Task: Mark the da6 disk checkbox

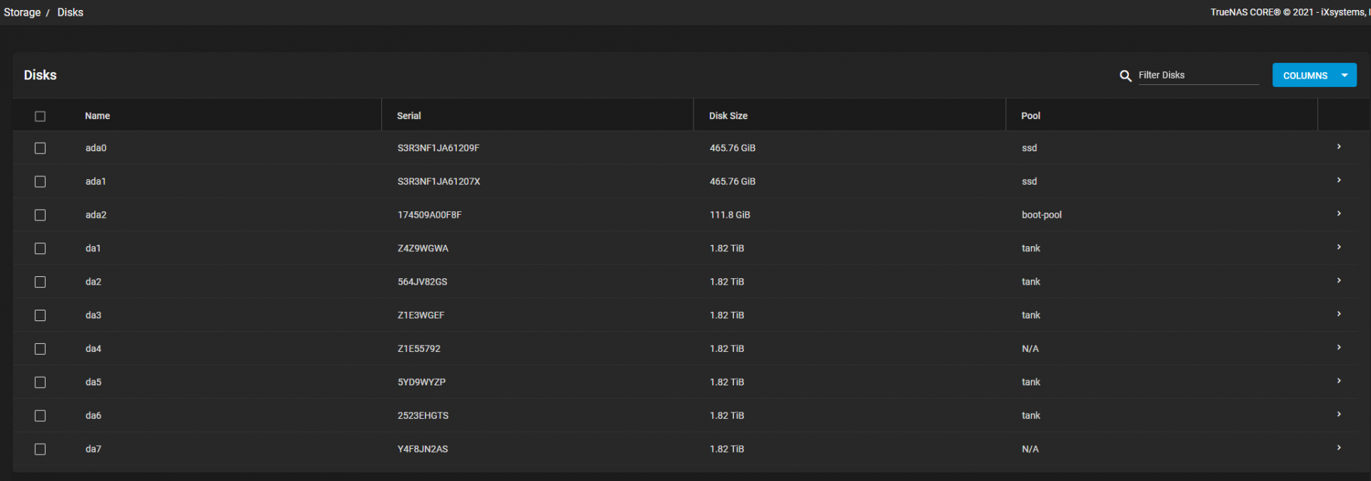Action: 40,416
